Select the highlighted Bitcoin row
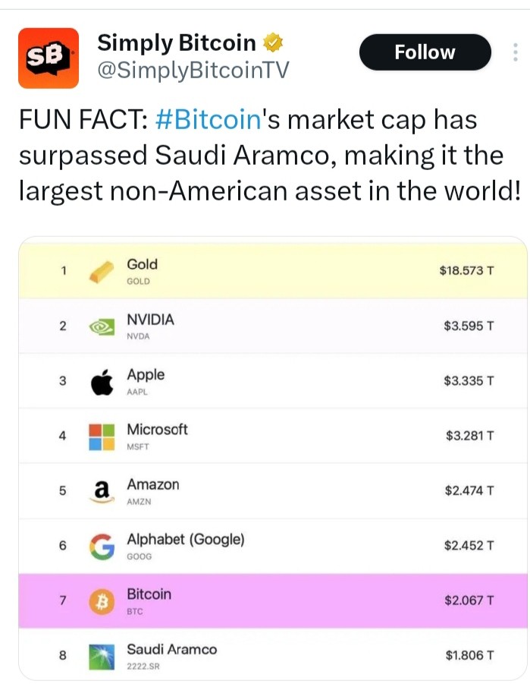 [273, 601]
